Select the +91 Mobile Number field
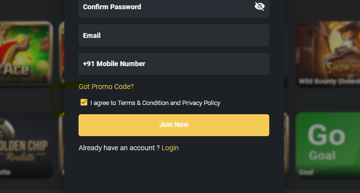The height and width of the screenshot is (193, 360). point(174,64)
